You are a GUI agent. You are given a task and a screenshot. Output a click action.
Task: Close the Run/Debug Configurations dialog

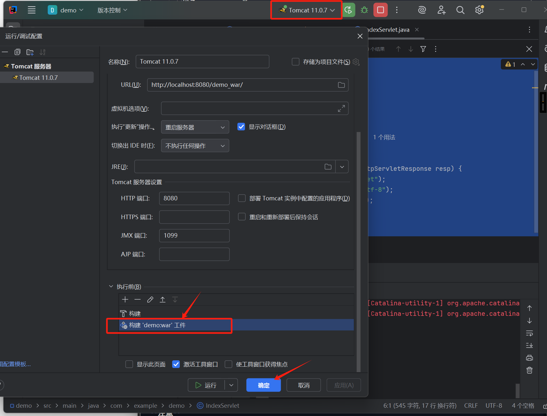(360, 36)
